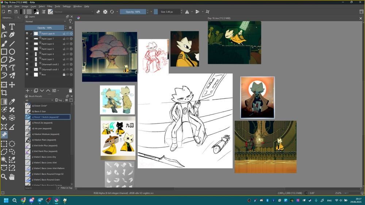Open the Window menu
The width and height of the screenshot is (365, 205).
pyautogui.click(x=77, y=6)
